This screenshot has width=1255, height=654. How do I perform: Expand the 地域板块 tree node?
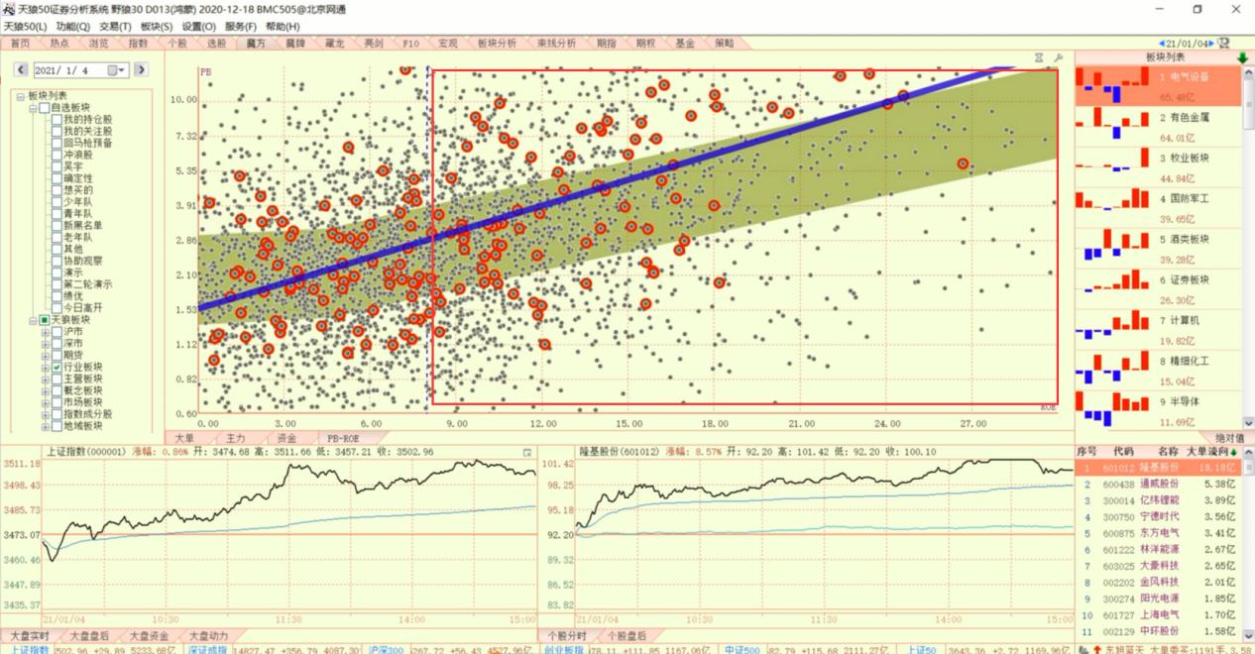(45, 426)
